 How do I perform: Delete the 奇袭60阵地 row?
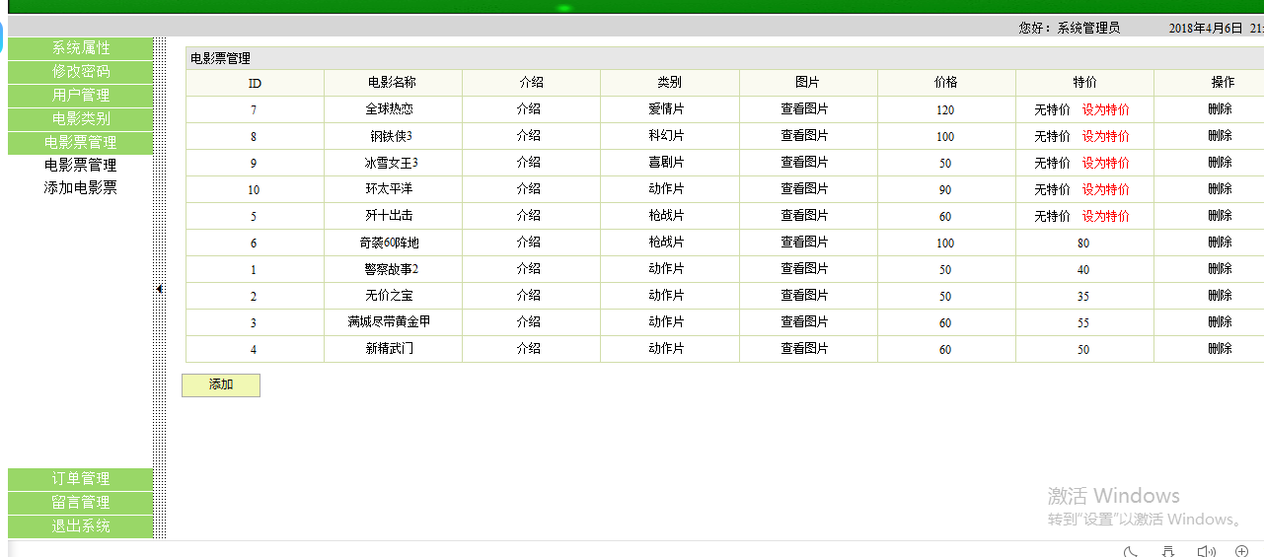pos(1220,243)
